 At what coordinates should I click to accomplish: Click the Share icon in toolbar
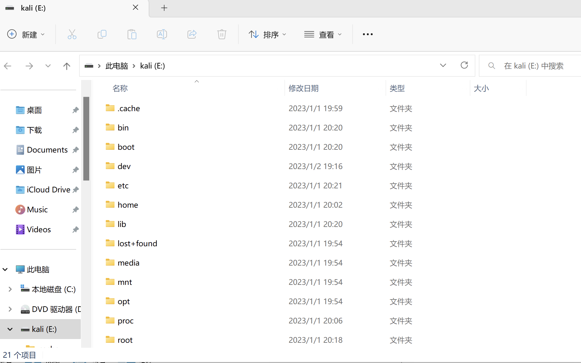click(192, 34)
